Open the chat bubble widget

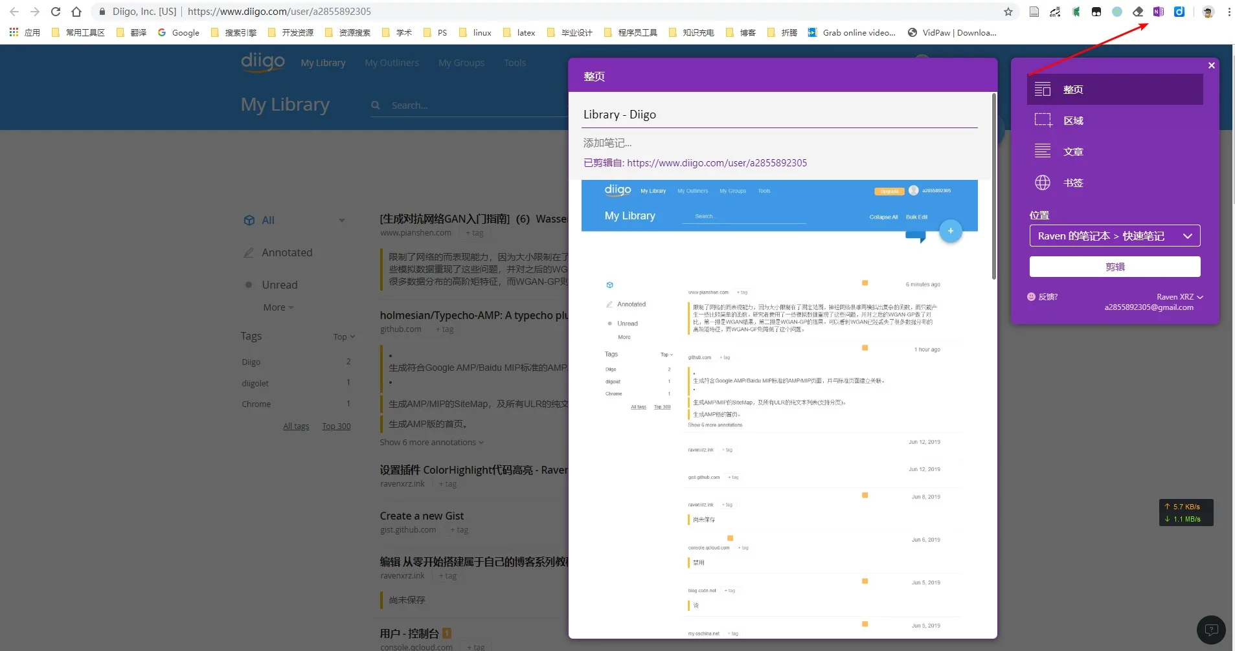click(1211, 630)
